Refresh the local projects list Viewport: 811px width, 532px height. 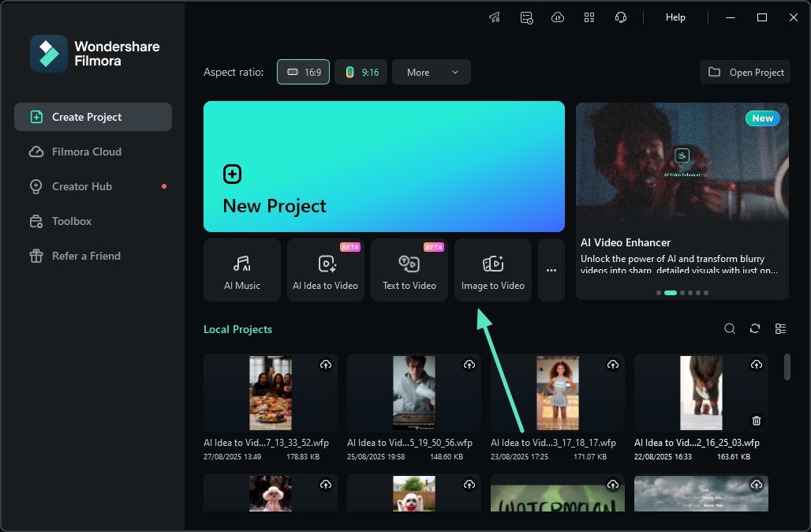point(755,328)
